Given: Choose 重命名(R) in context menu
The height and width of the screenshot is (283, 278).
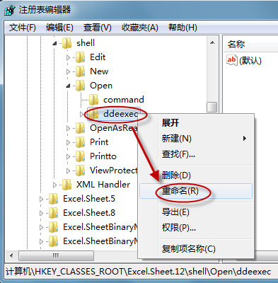Looking at the screenshot, I should [196, 191].
